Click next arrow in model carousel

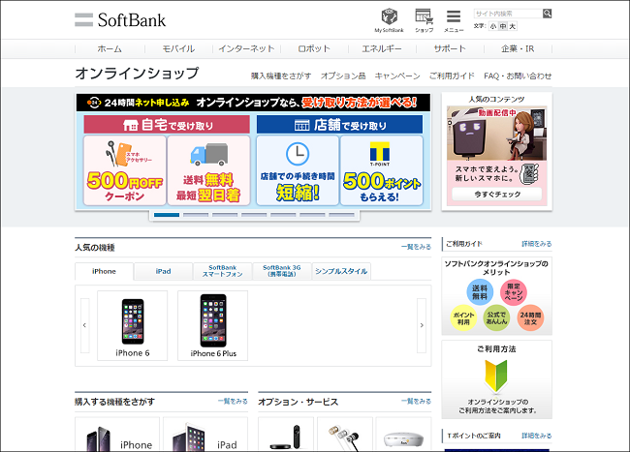422,325
